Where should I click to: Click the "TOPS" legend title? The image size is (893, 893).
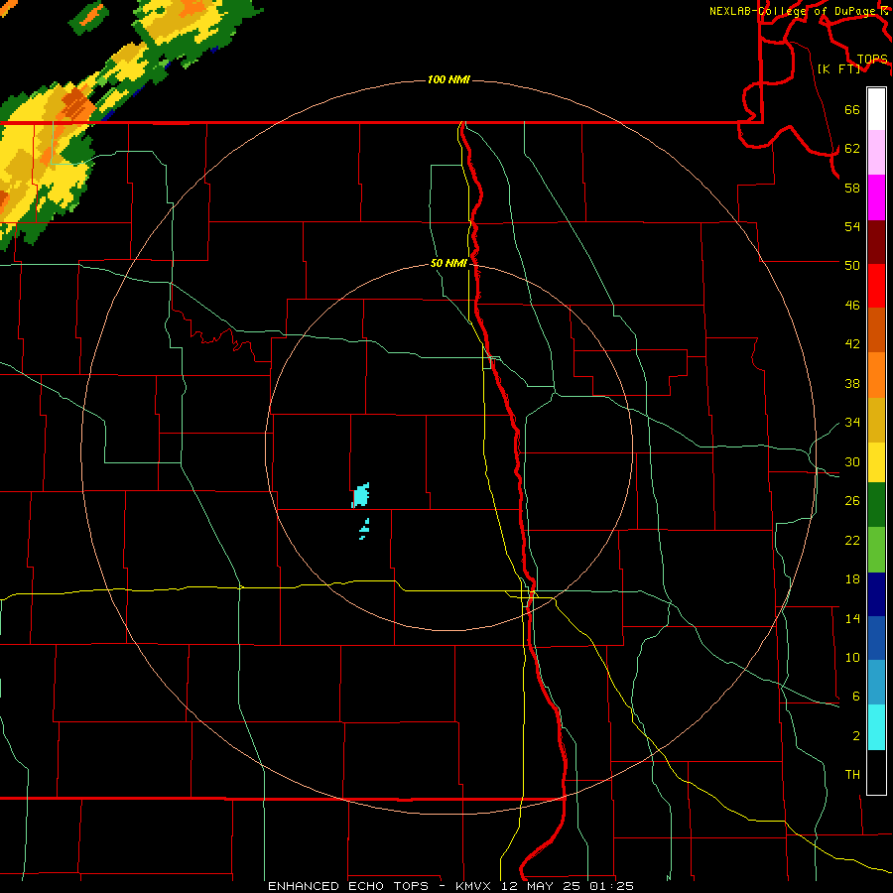[x=872, y=60]
